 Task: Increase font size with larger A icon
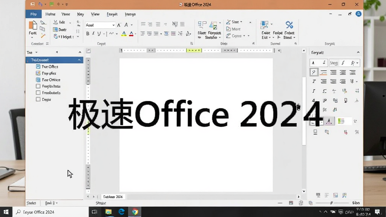point(119,25)
